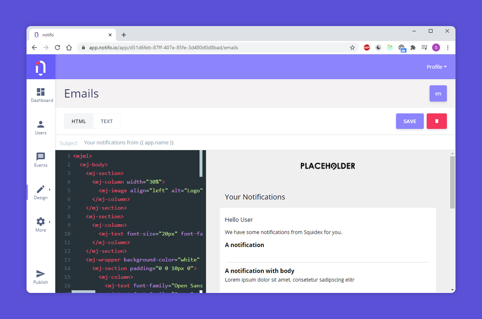Image resolution: width=482 pixels, height=319 pixels.
Task: Click the code editor vertical scrollbar
Action: click(201, 164)
